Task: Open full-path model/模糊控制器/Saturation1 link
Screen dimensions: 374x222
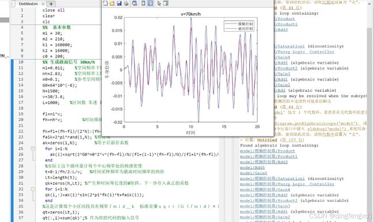Action: coord(272,178)
